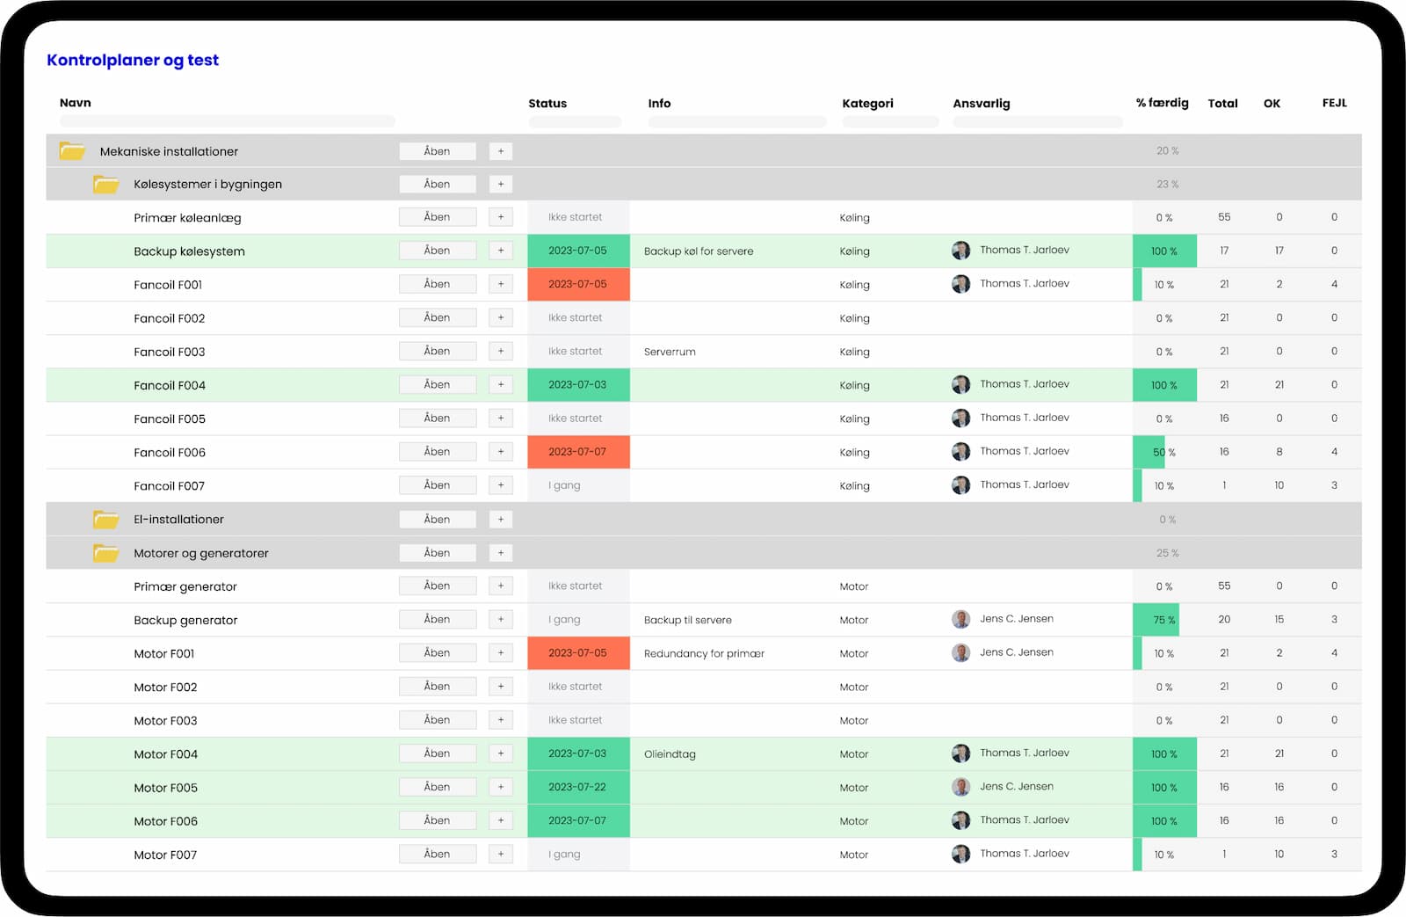Click Jens C. Jensen avatar on Motor F005 row
1406x917 pixels.
point(961,787)
